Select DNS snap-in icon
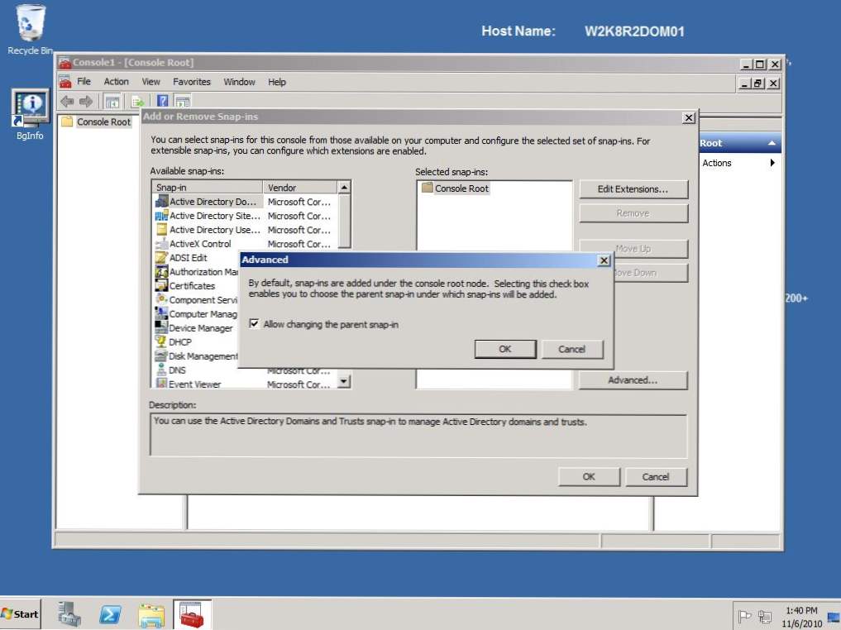The height and width of the screenshot is (630, 841). (161, 370)
